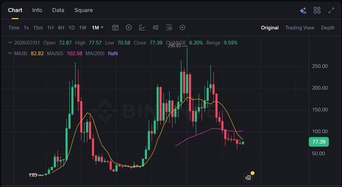Select the 15m interval
This screenshot has height=187, width=342.
point(38,28)
